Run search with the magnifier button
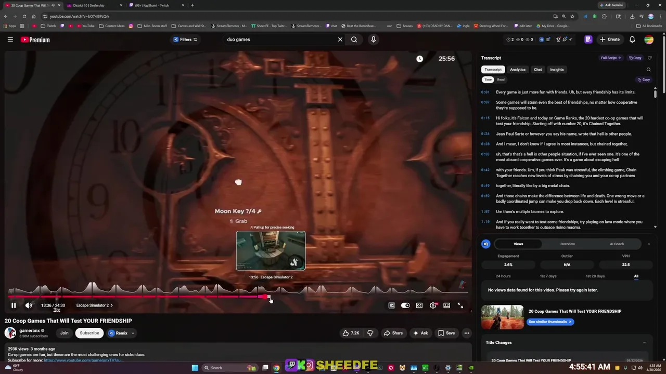Screen dimensions: 666x374 354,39
